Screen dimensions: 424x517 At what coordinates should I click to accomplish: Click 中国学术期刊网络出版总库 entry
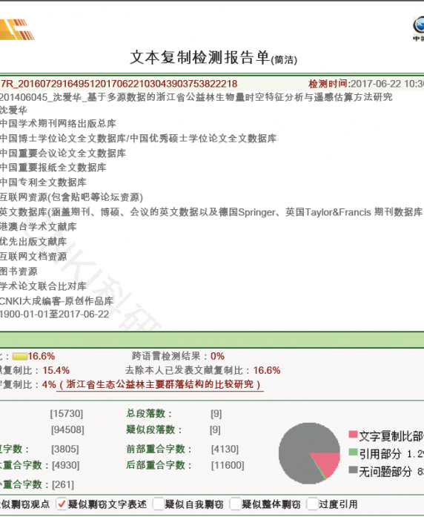tap(58, 124)
